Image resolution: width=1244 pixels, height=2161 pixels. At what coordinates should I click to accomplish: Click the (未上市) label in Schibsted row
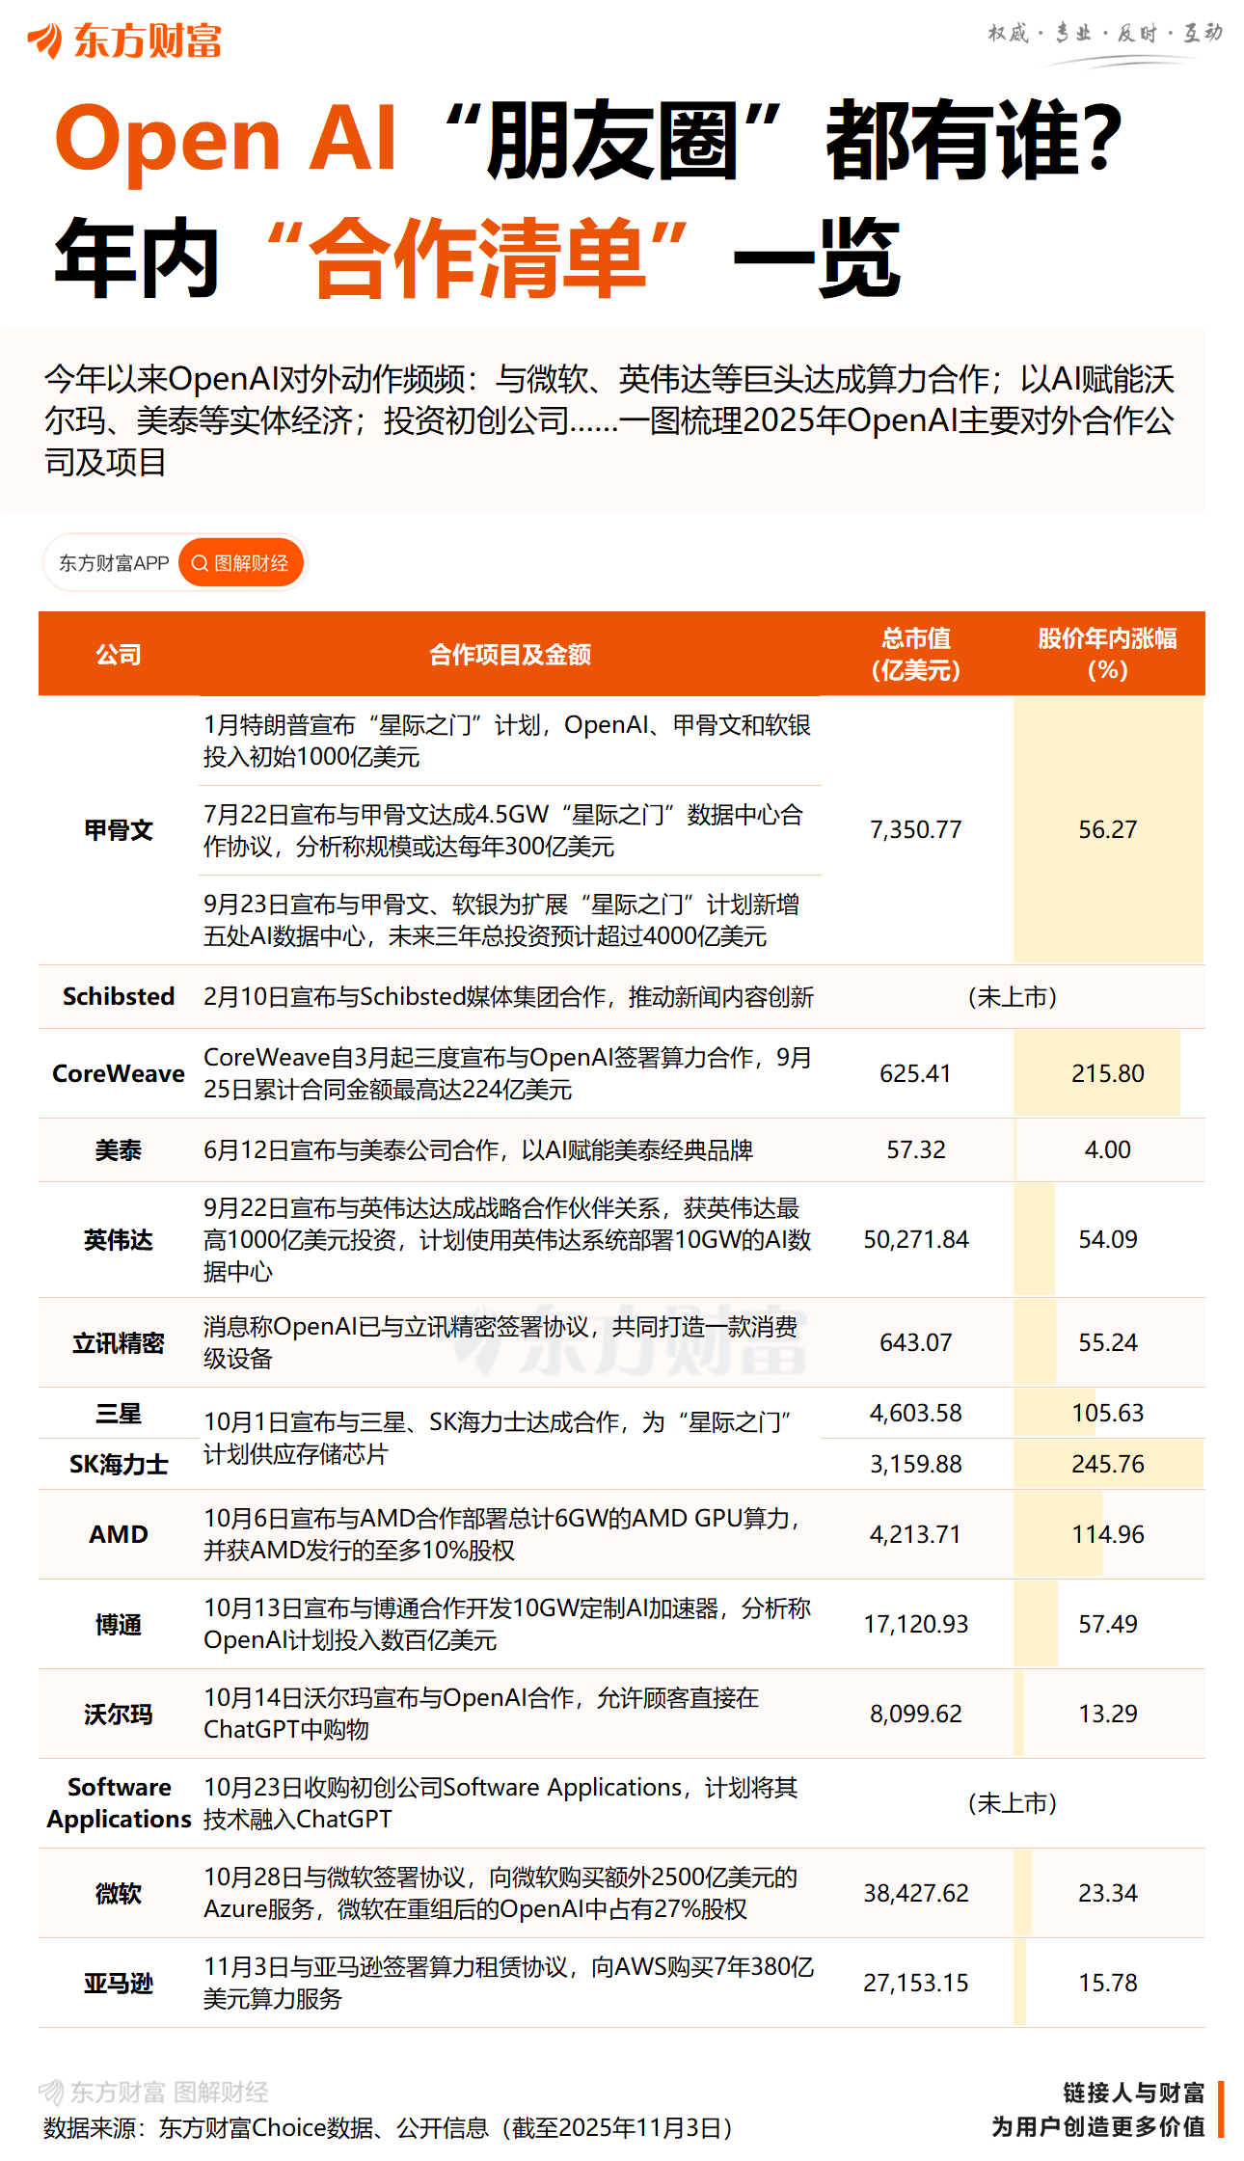click(1012, 997)
